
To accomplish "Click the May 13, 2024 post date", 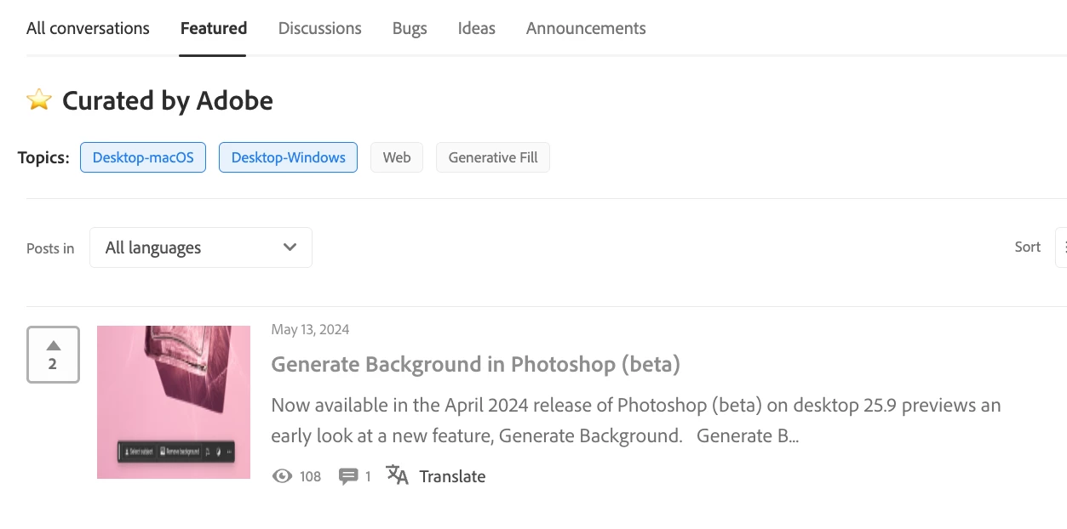I will point(310,329).
